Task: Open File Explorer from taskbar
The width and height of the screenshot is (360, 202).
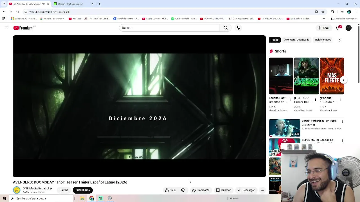Action: 82,198
